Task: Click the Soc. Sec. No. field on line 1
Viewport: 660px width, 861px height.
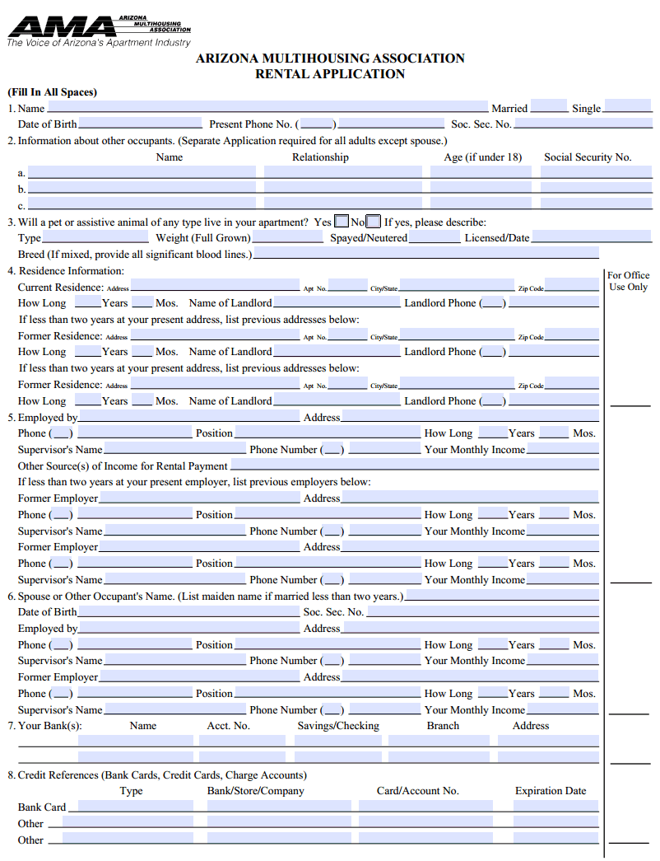Action: [x=584, y=124]
